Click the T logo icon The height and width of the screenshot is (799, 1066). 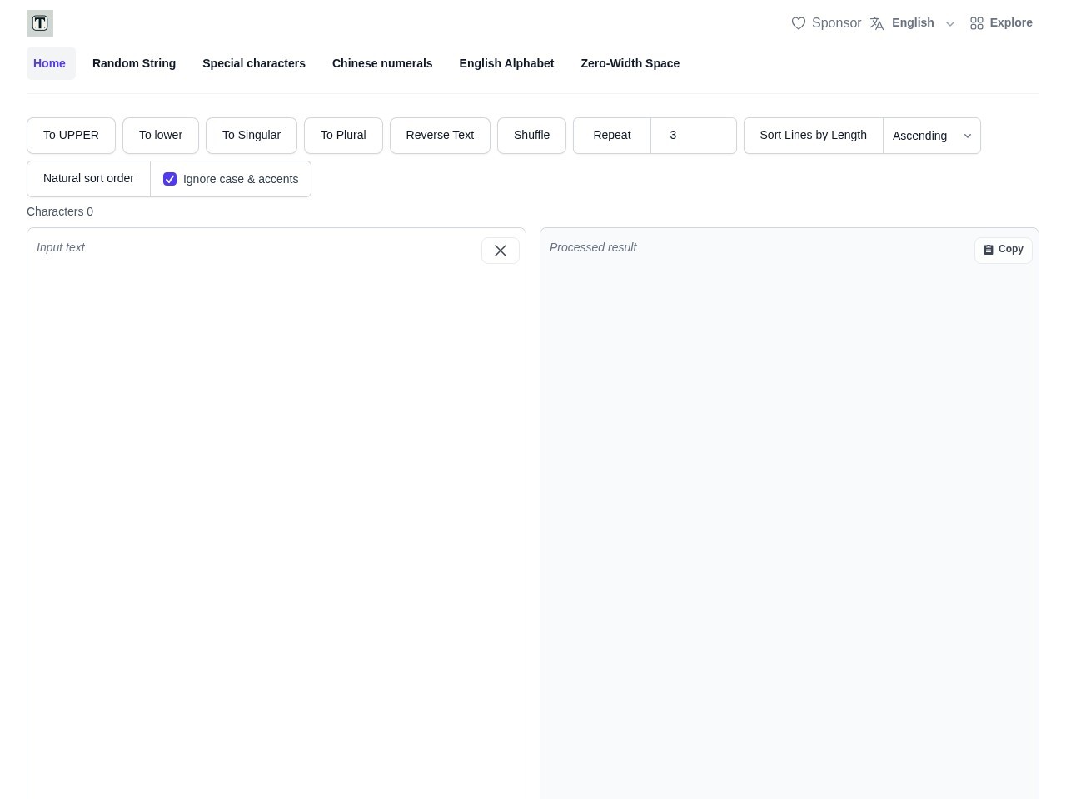coord(40,23)
